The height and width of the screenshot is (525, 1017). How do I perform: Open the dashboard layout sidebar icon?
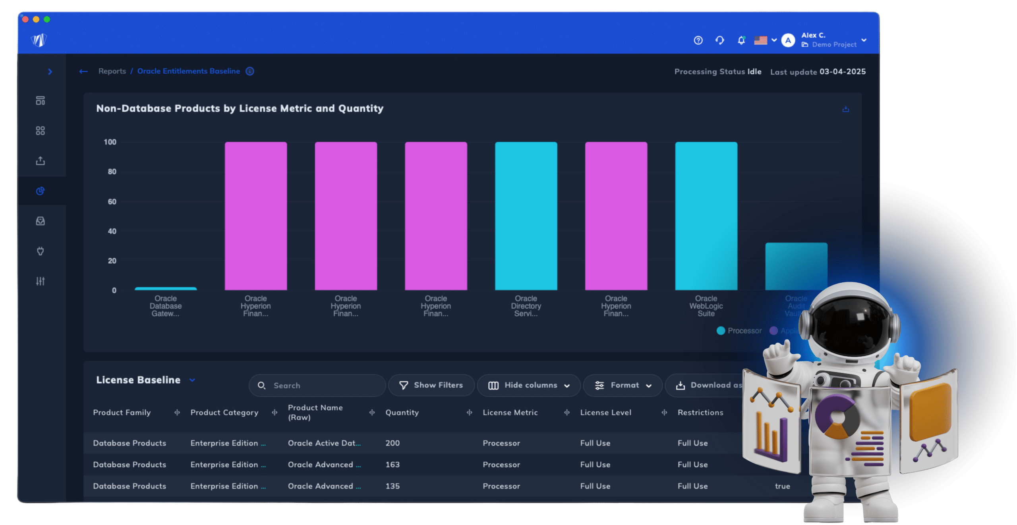40,100
